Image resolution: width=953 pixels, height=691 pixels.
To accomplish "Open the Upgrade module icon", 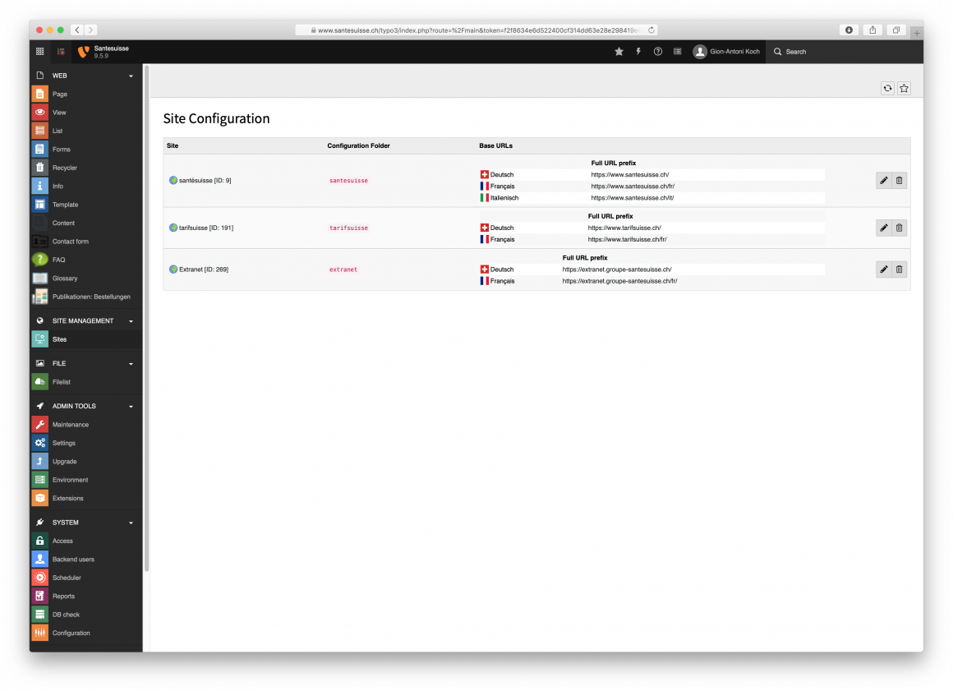I will (39, 461).
